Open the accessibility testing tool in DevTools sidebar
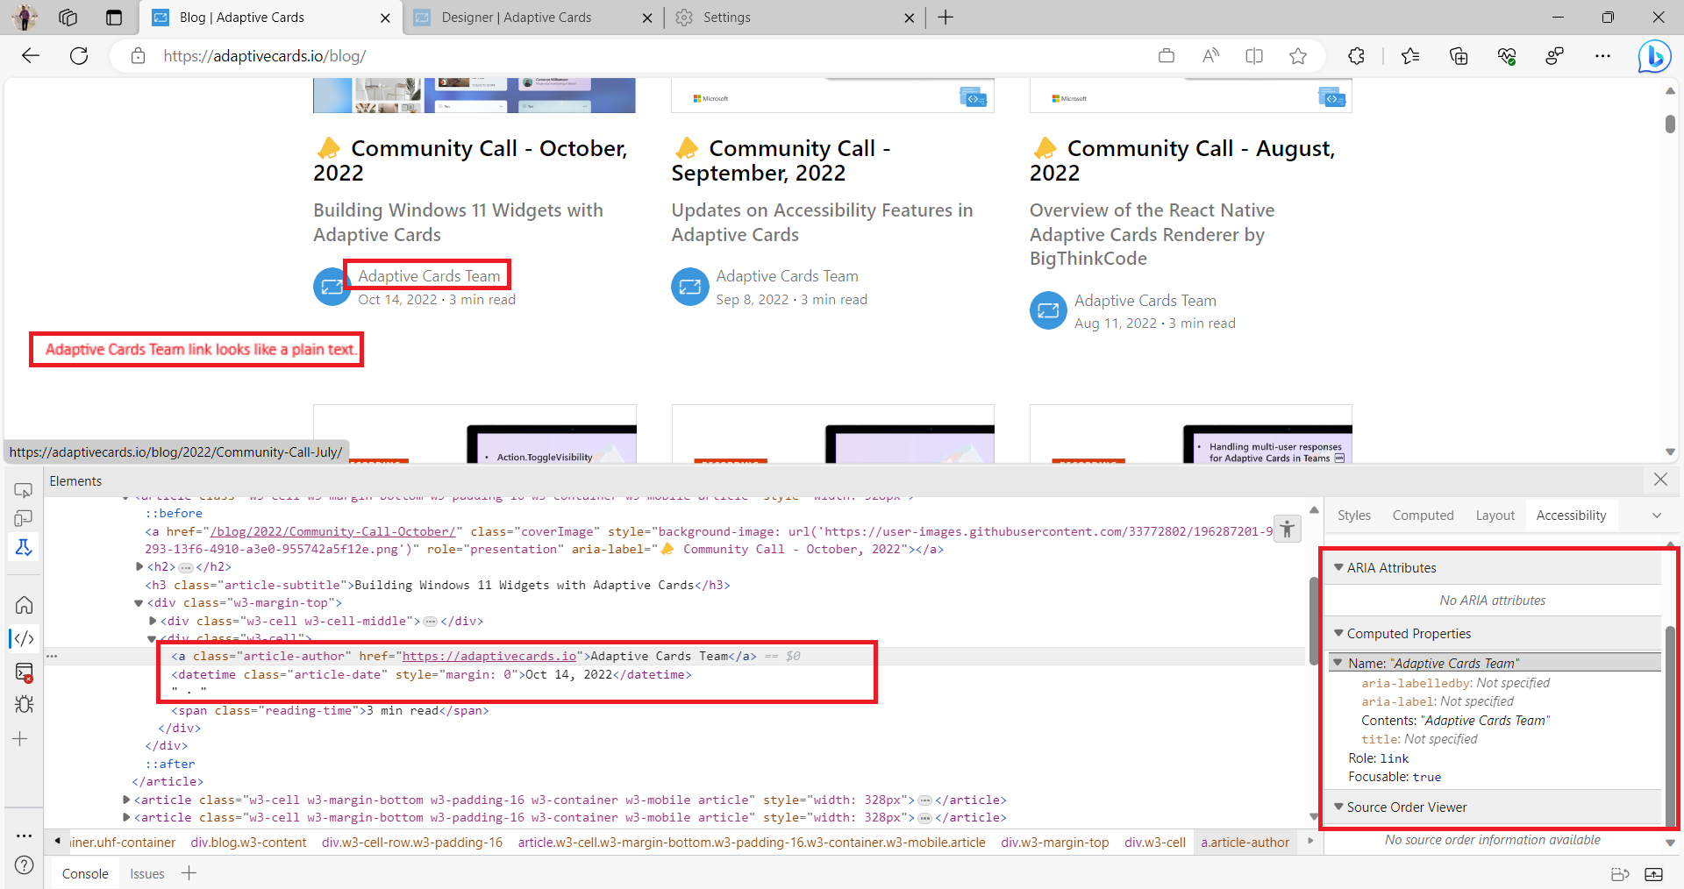The width and height of the screenshot is (1684, 889). coord(24,547)
